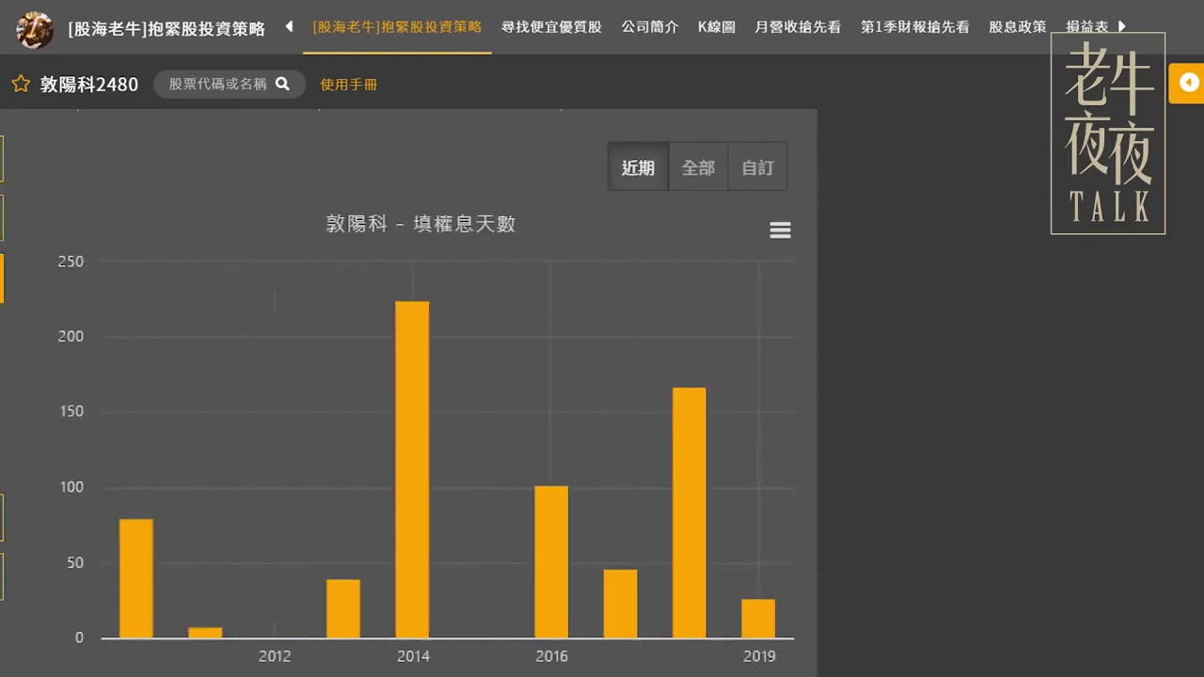Click the search magnifier icon

(282, 84)
